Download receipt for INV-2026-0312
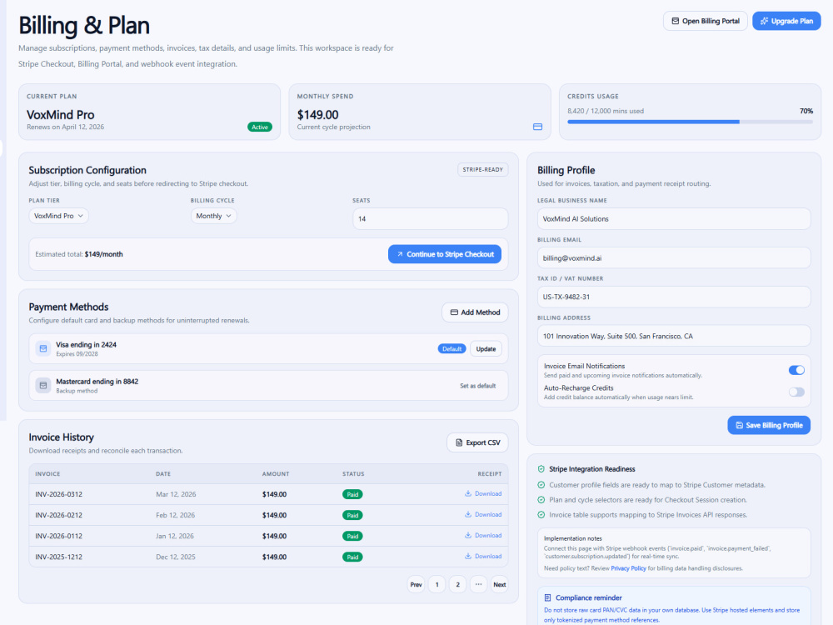 [483, 493]
